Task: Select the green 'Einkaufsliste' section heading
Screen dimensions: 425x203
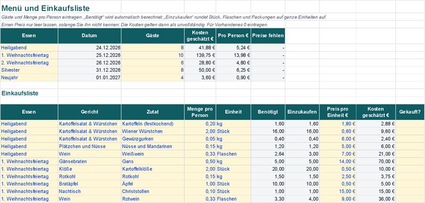Action: (x=20, y=93)
